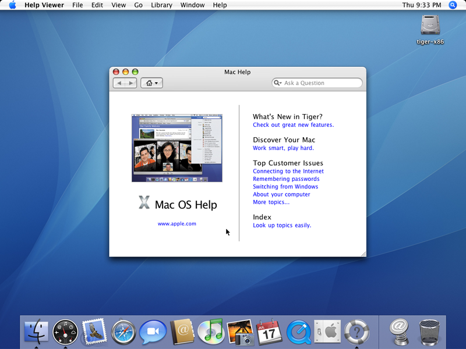
Task: Expand the search magnifier options menu
Action: [x=278, y=83]
